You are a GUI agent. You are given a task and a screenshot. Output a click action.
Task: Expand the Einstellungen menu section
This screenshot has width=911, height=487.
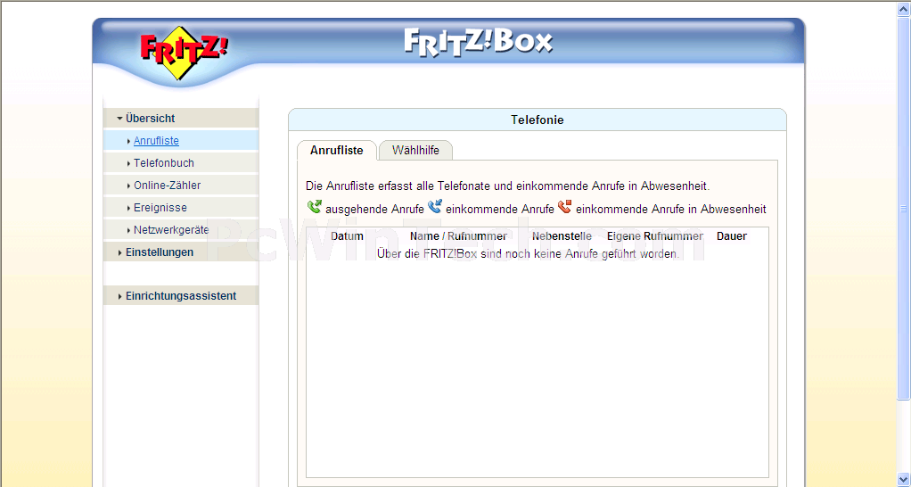coord(181,252)
